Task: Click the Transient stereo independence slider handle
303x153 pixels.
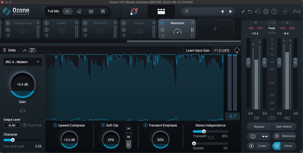Action: 204,132
